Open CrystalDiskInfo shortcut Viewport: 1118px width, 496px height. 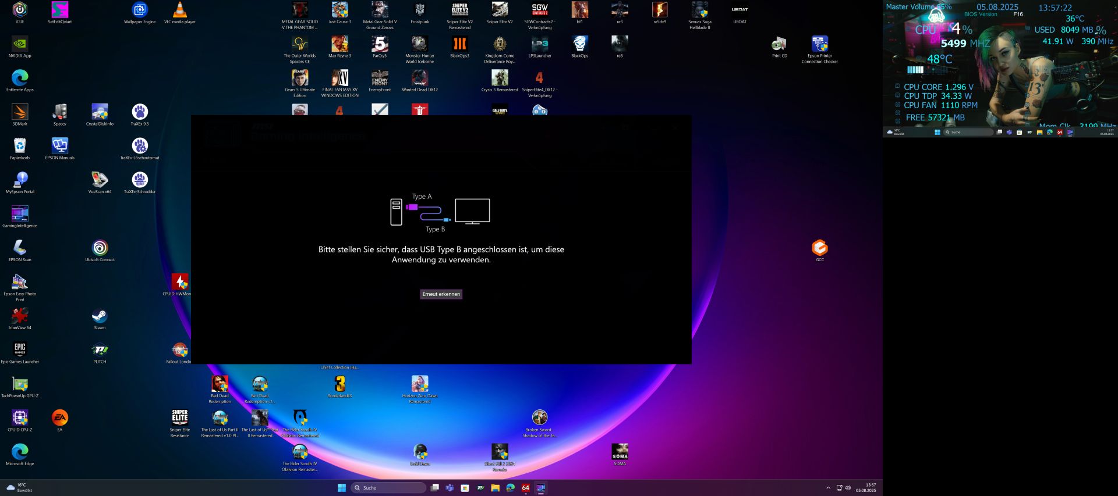click(x=100, y=115)
